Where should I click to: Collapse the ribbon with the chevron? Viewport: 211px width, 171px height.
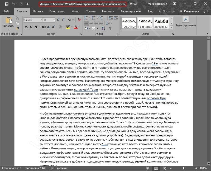click(207, 34)
